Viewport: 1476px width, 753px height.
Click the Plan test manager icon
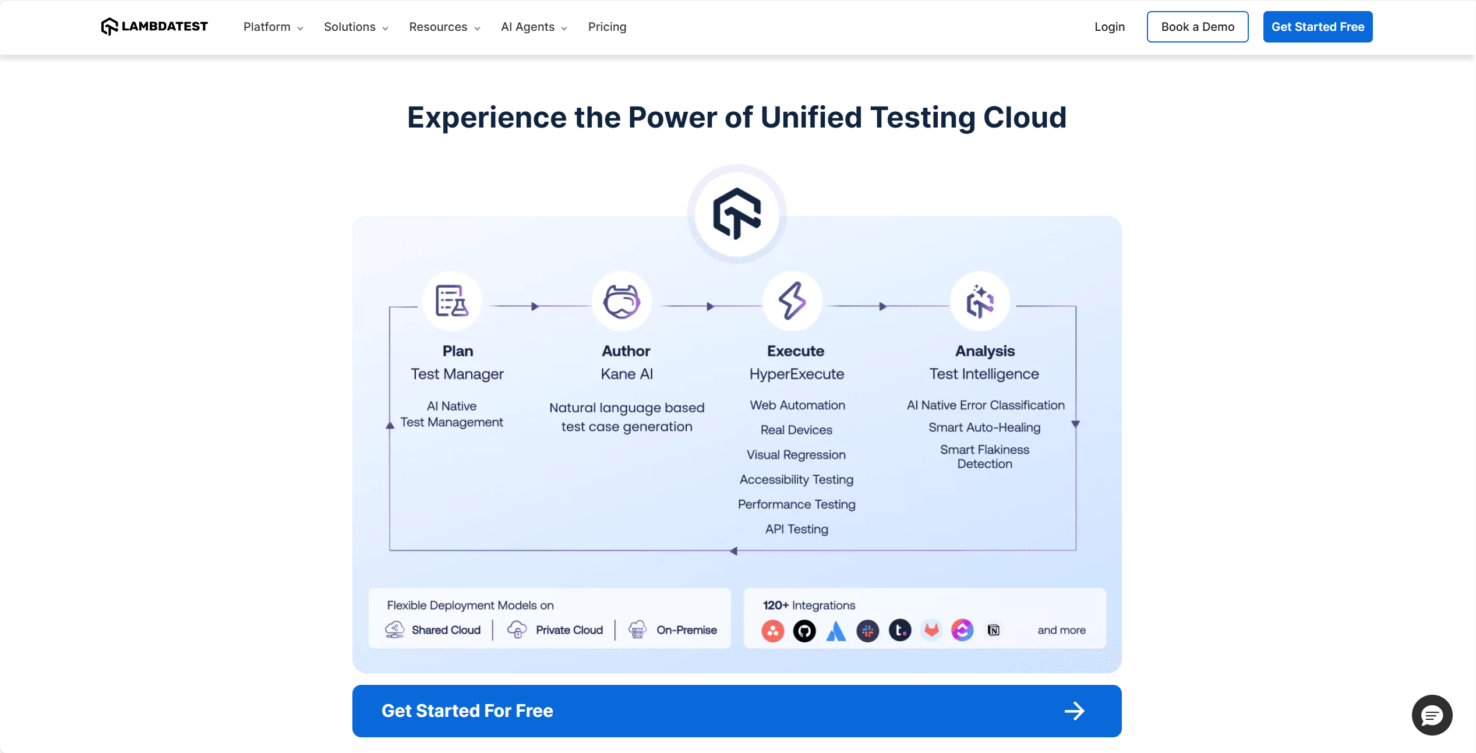pyautogui.click(x=452, y=301)
